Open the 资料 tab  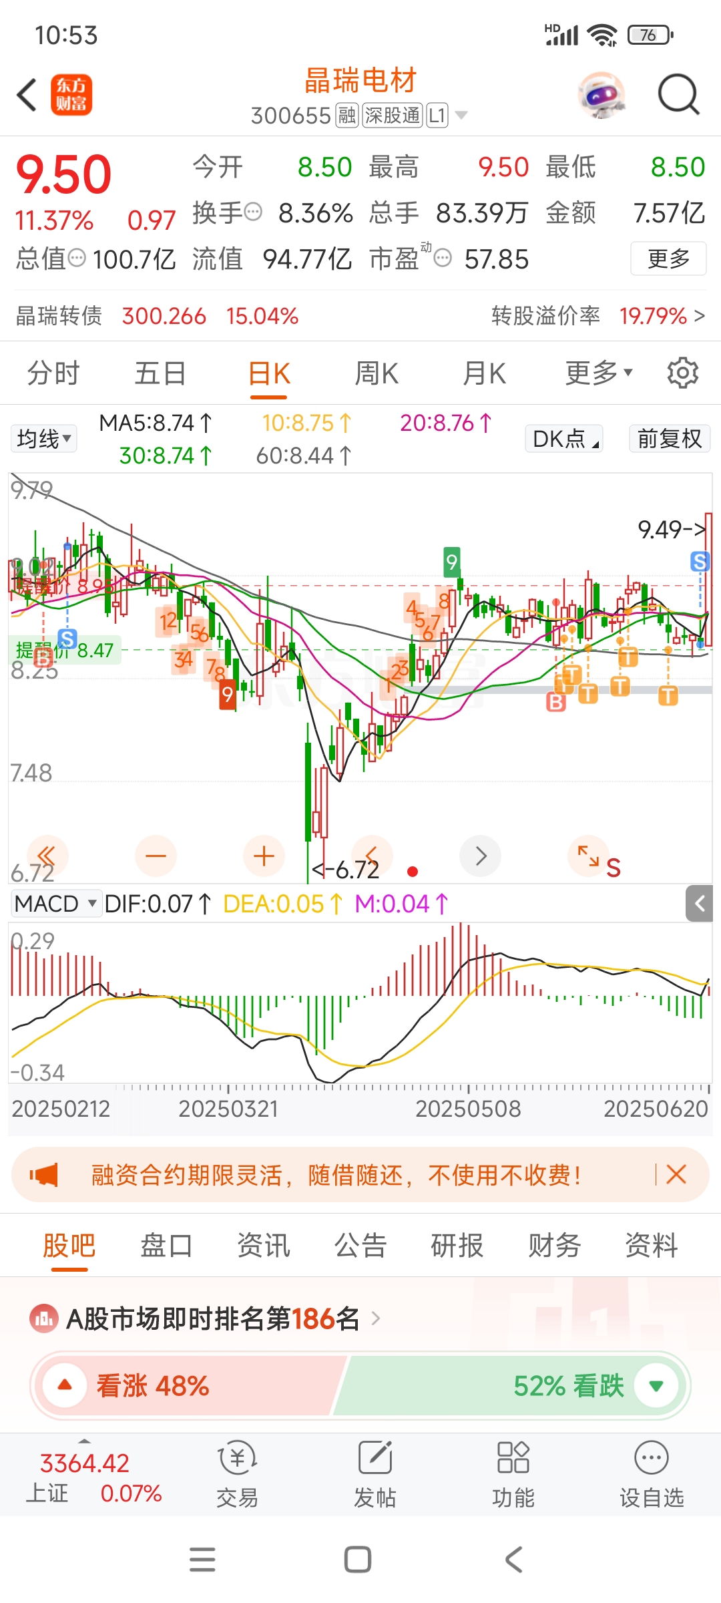652,1246
